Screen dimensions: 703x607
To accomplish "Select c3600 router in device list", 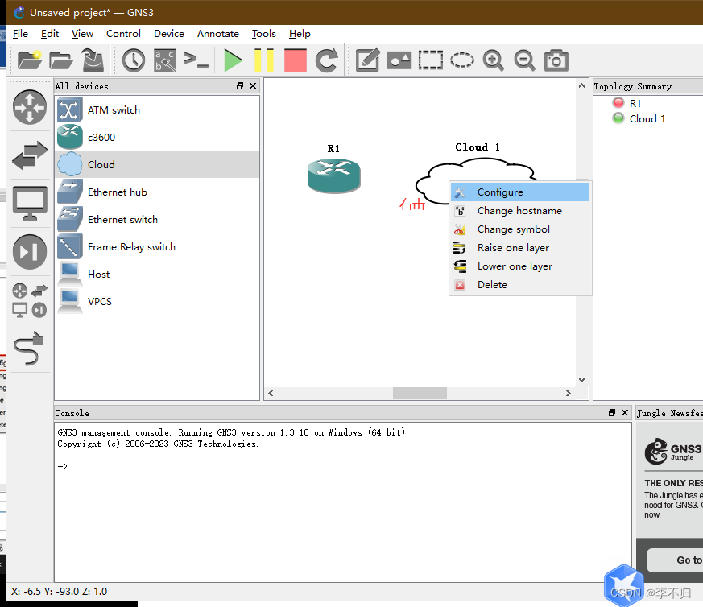I will tap(157, 137).
